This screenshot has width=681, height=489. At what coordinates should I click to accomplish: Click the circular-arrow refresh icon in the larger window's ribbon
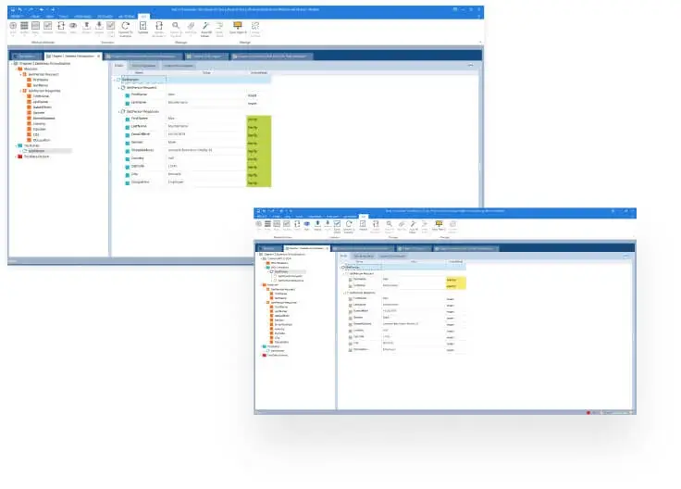[125, 26]
